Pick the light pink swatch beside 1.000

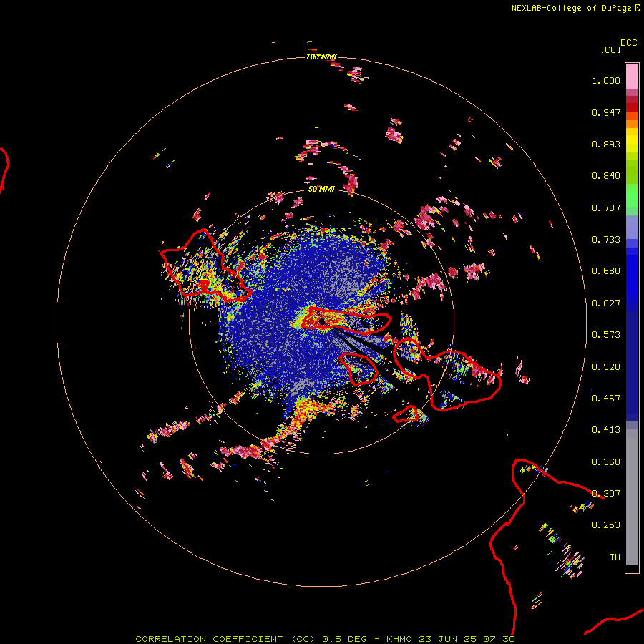click(632, 77)
